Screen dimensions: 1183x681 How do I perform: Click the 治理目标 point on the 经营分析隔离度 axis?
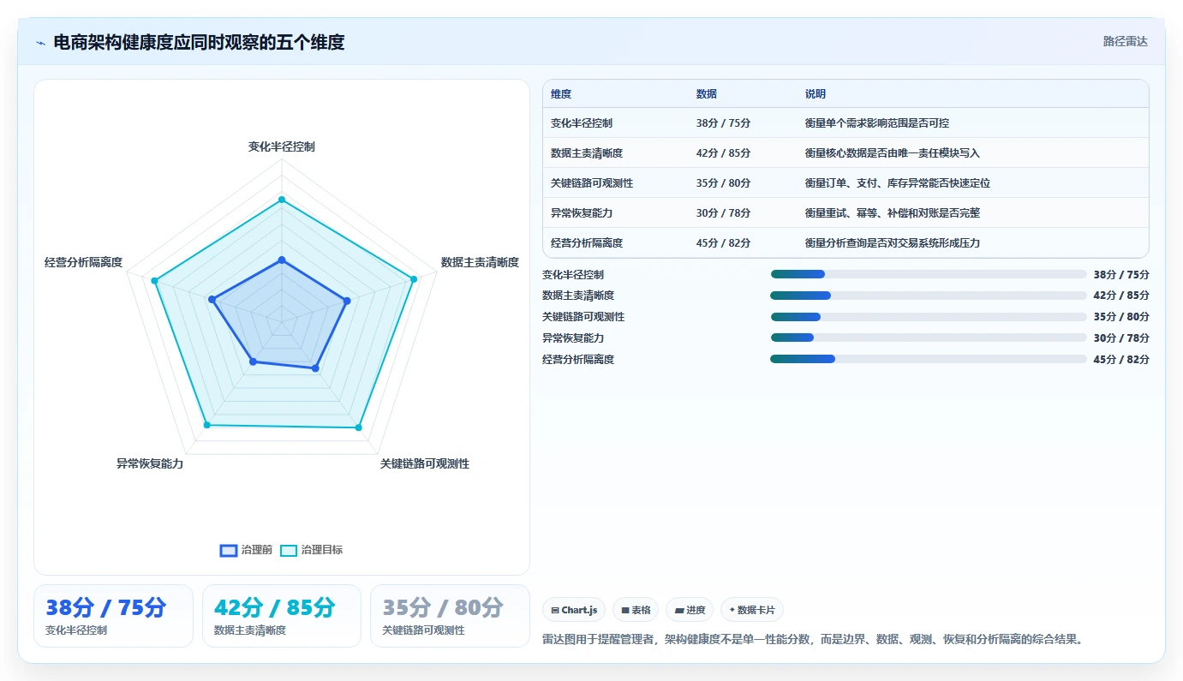[154, 281]
